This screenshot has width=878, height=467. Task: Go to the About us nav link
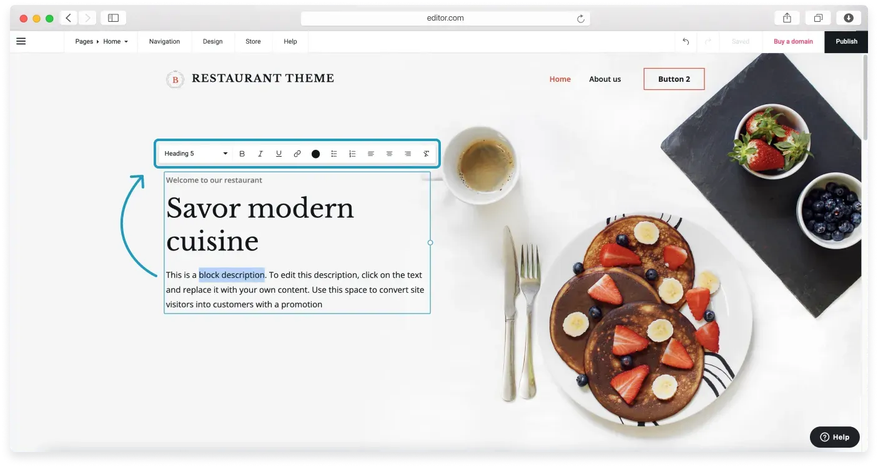(x=605, y=79)
